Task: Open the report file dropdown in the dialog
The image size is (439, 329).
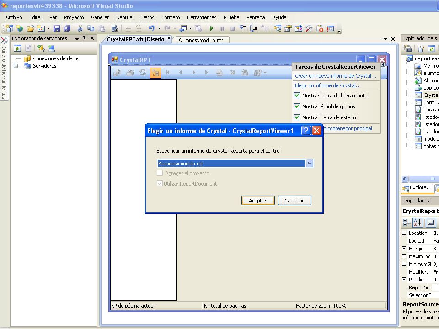Action: pyautogui.click(x=310, y=164)
